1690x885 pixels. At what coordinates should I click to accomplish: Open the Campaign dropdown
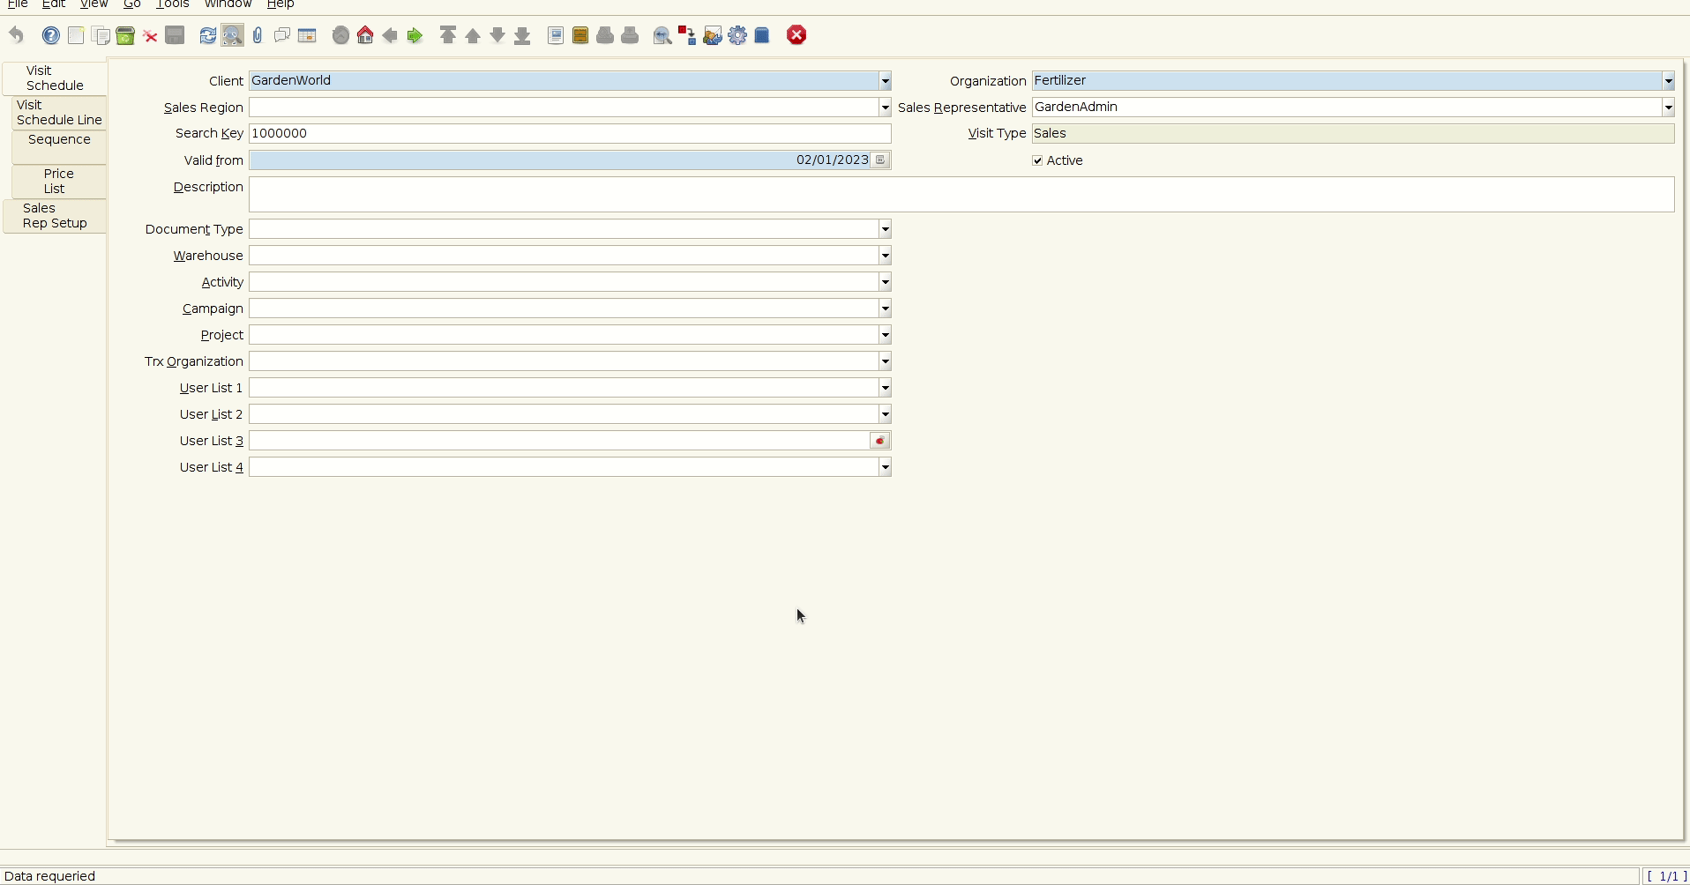[885, 309]
